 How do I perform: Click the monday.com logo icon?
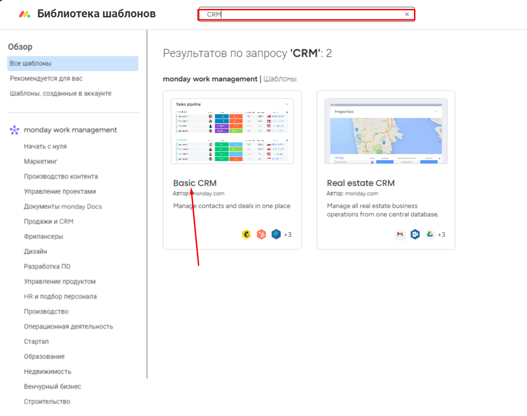[x=24, y=14]
